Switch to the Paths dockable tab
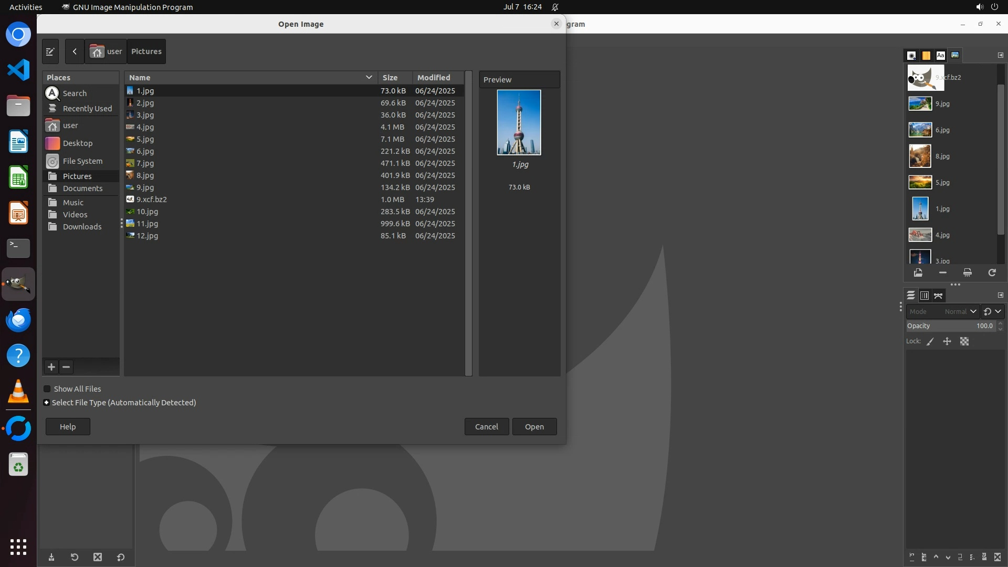 pyautogui.click(x=938, y=296)
